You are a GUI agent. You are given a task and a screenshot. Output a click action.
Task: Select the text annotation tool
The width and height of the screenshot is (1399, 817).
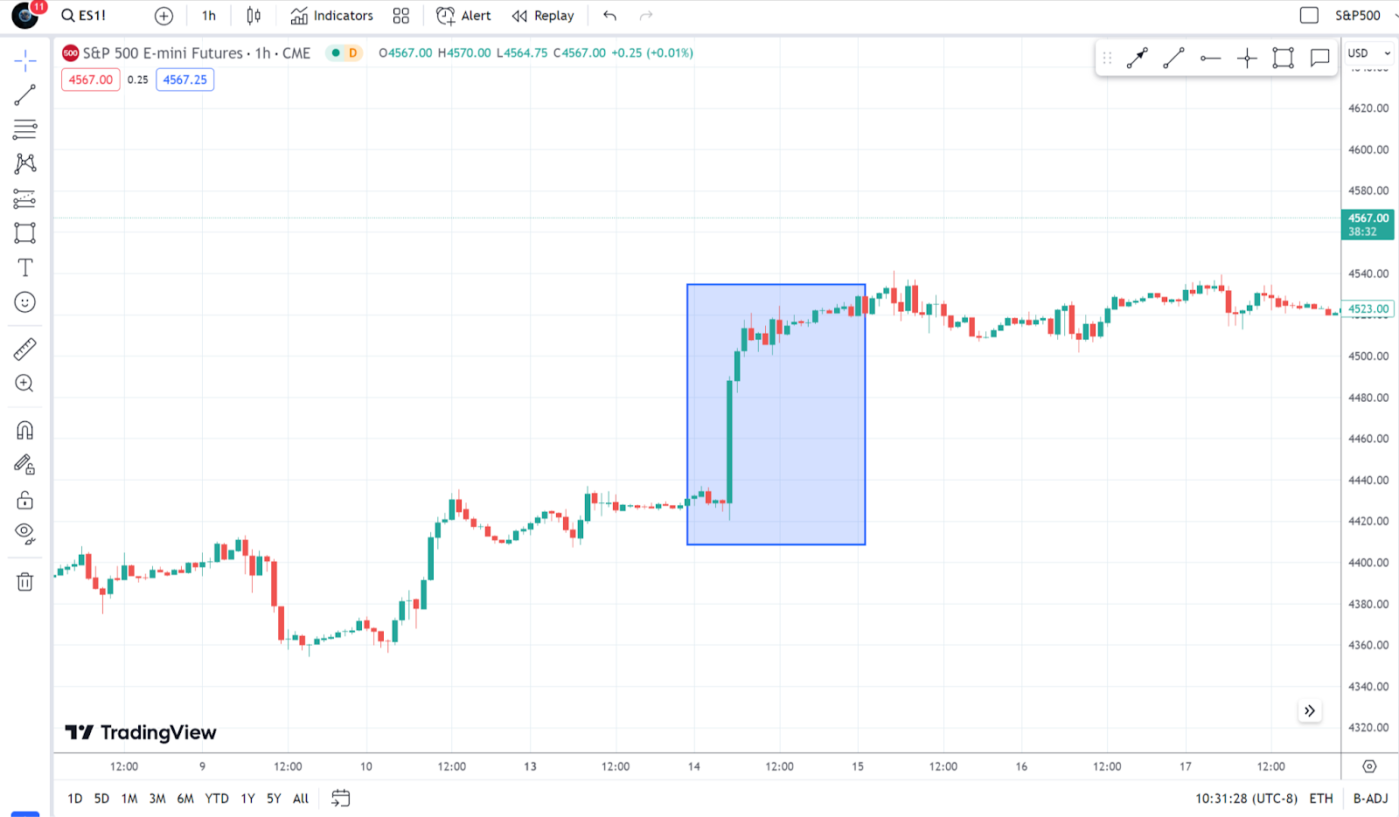point(24,267)
